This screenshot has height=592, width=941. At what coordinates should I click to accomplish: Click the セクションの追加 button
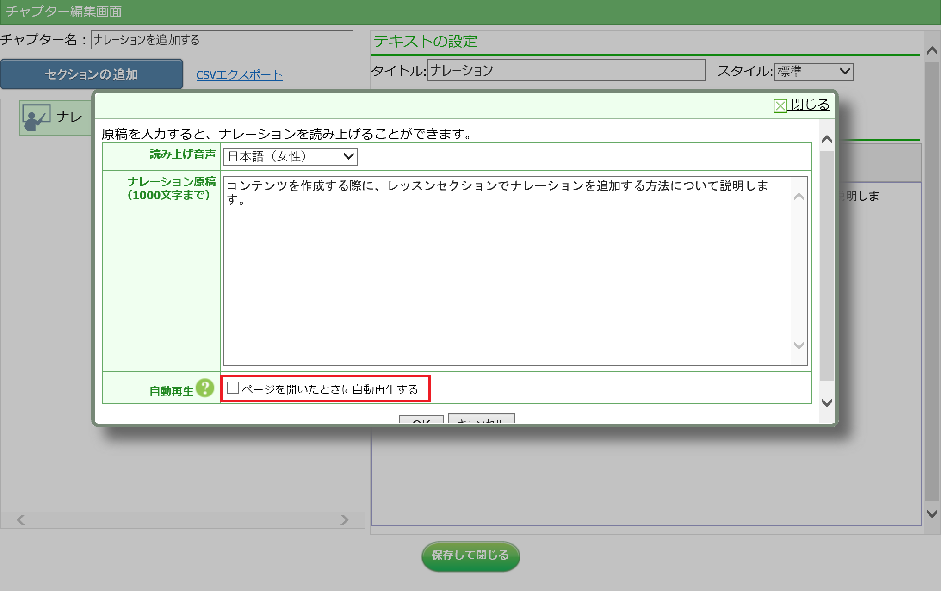[92, 74]
